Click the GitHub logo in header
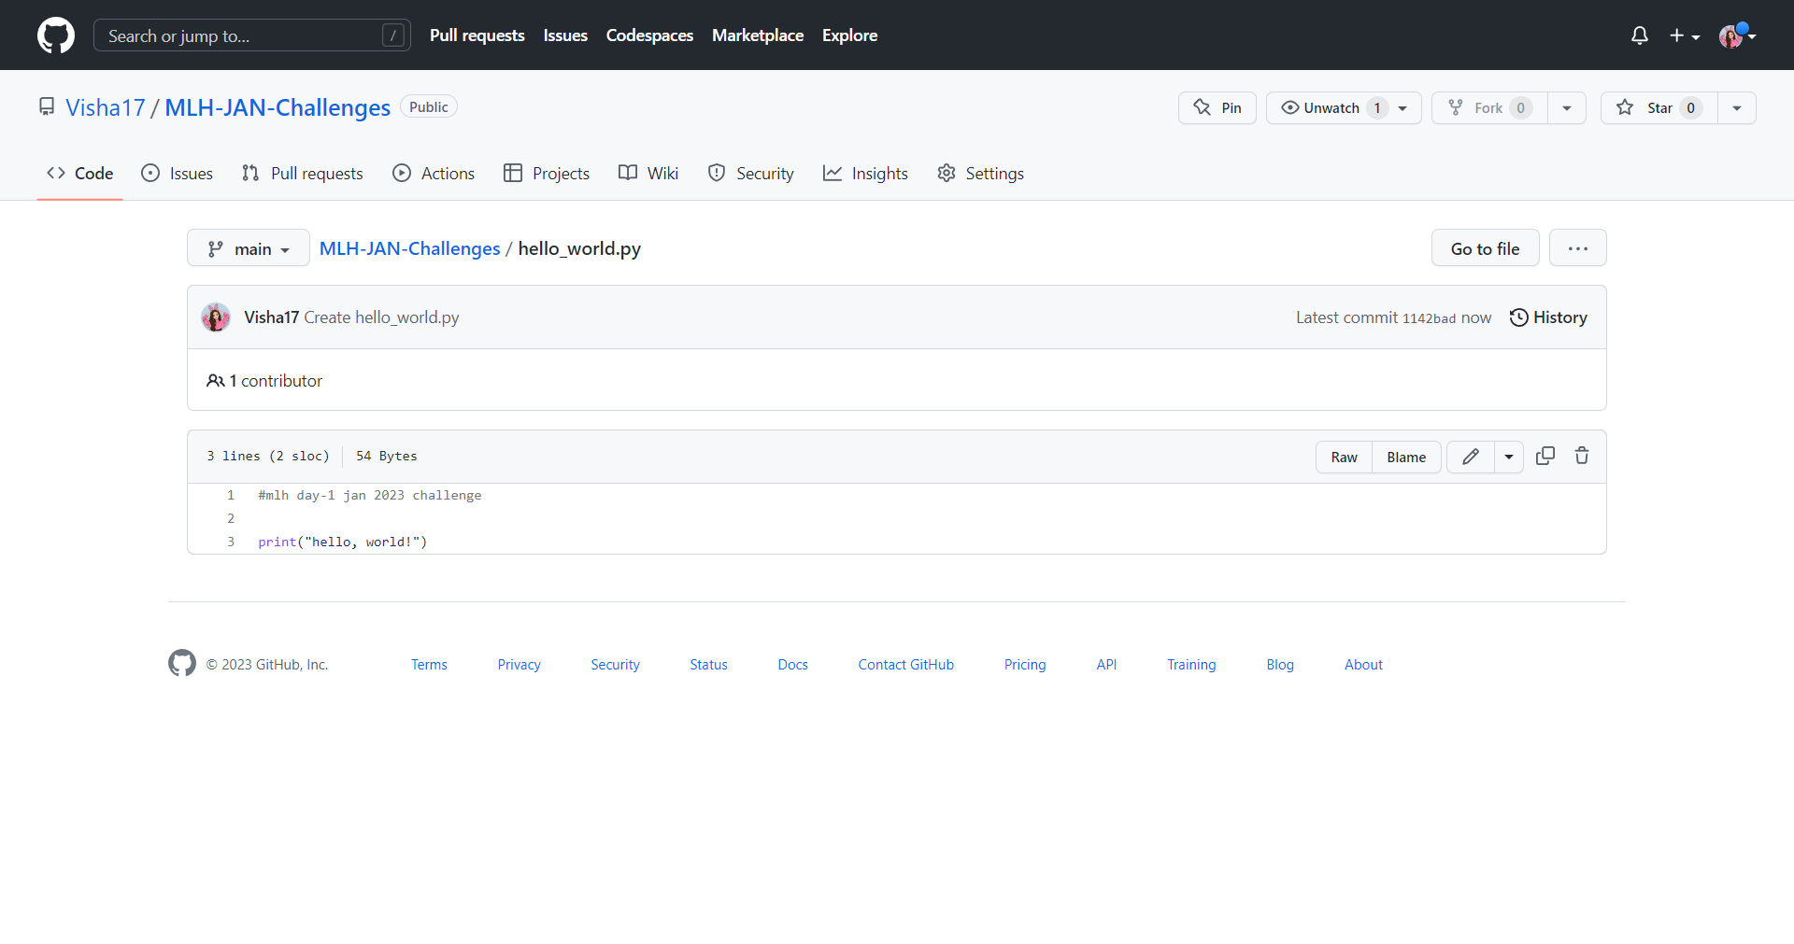1794x944 pixels. click(x=56, y=35)
